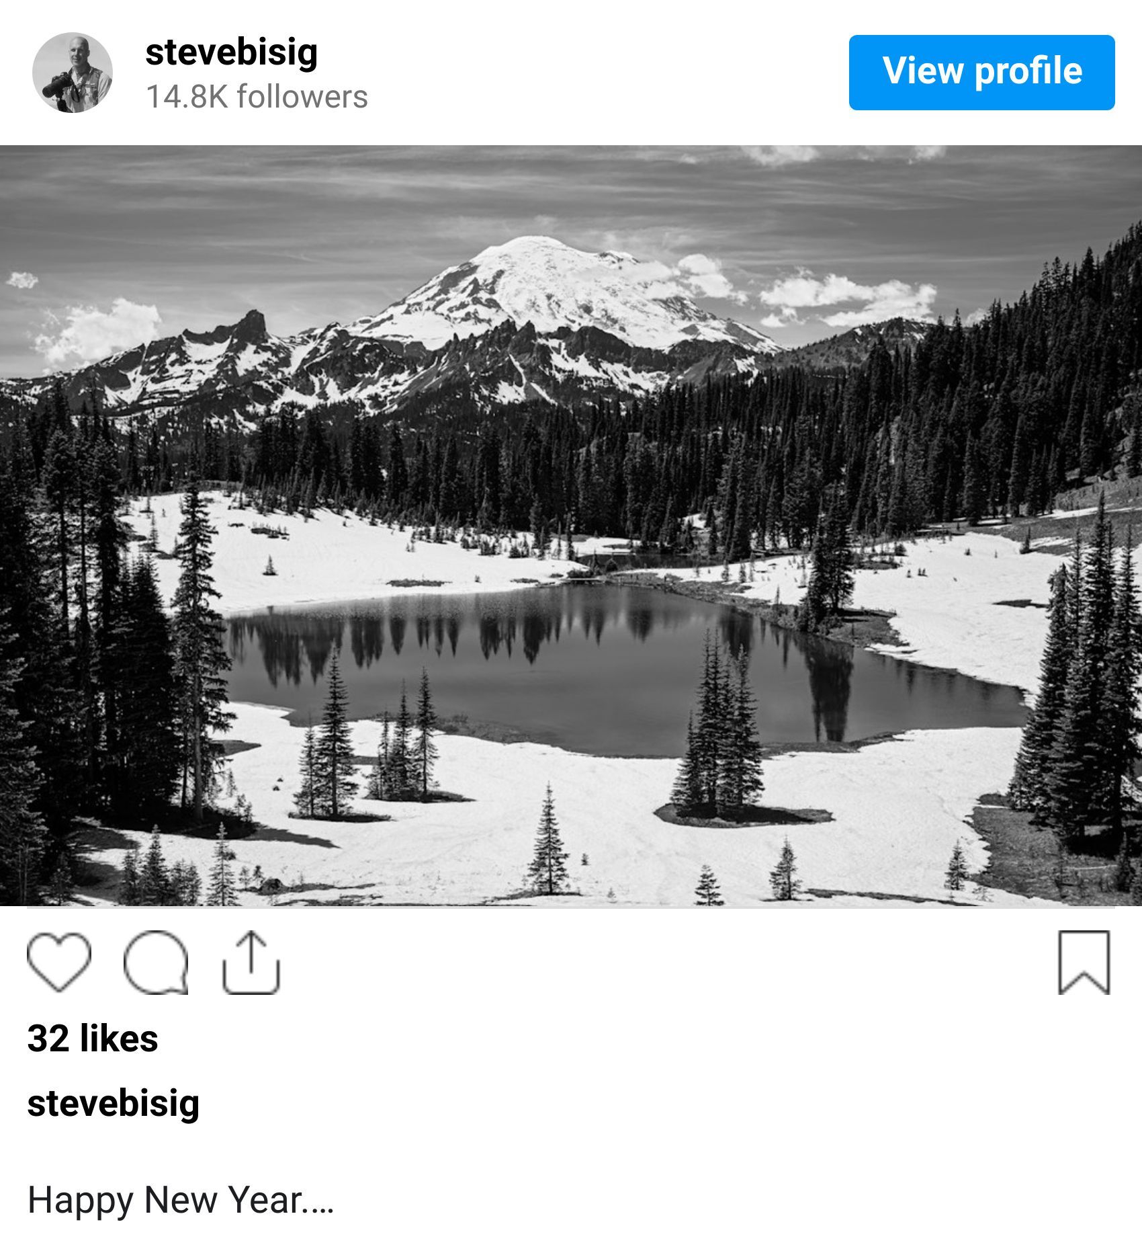
Task: Click the 14.8K followers text
Action: [x=257, y=96]
